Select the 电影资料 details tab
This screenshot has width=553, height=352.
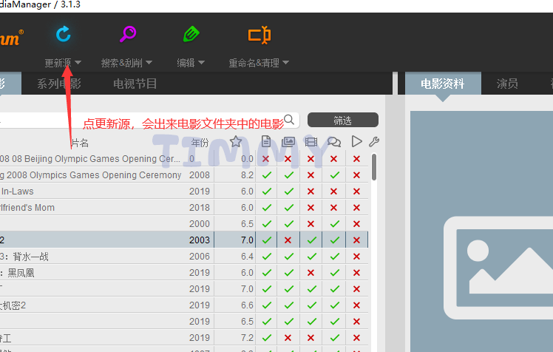tap(443, 84)
